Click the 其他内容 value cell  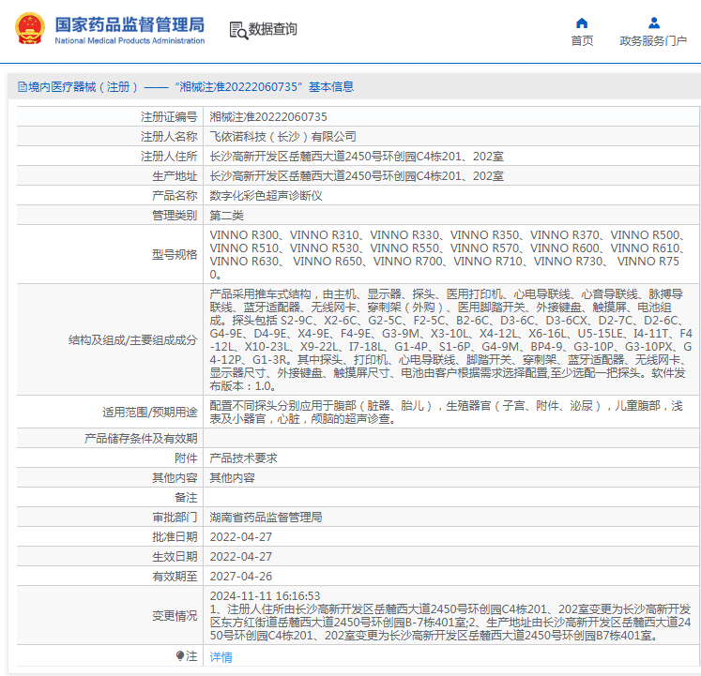point(450,477)
